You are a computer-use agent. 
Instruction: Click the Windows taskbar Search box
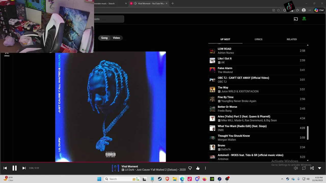tap(122, 179)
